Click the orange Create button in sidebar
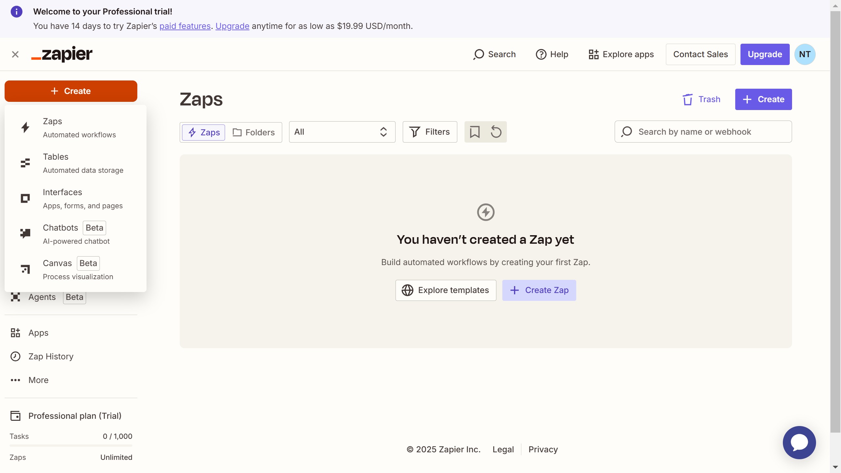This screenshot has height=473, width=841. [71, 91]
